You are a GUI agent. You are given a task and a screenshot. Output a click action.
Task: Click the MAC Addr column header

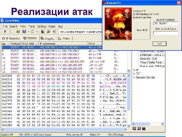30,44
